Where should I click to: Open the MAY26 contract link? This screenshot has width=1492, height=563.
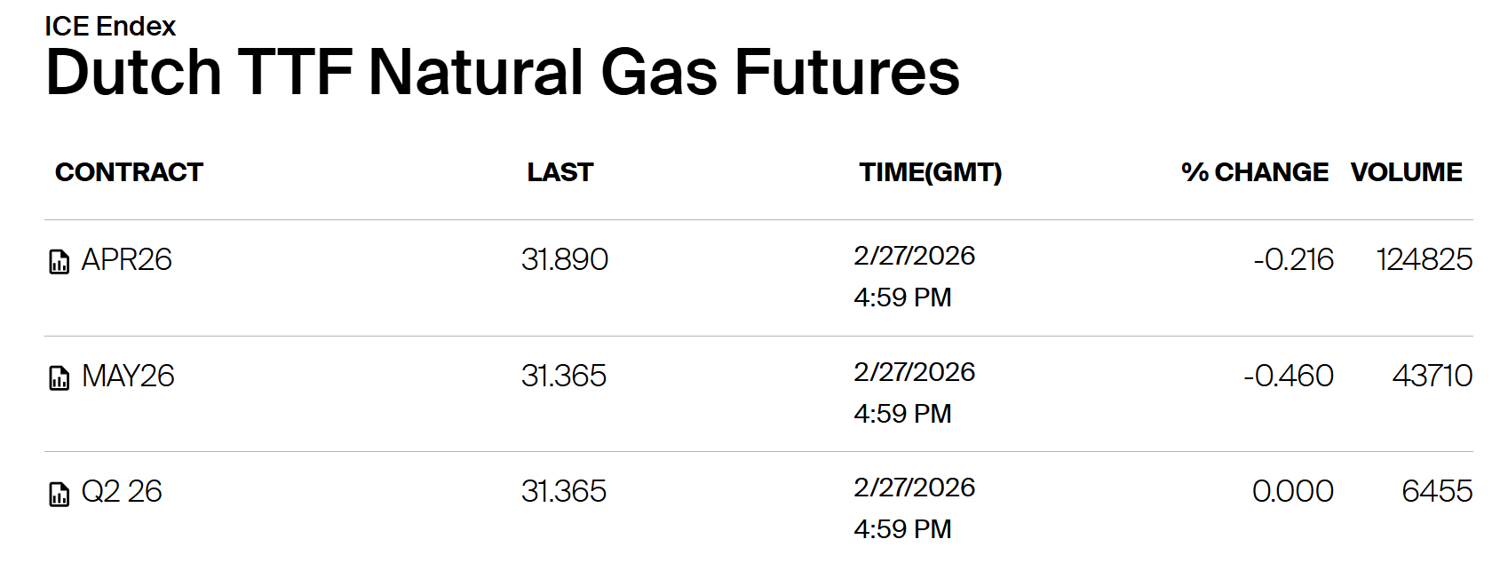(x=128, y=377)
